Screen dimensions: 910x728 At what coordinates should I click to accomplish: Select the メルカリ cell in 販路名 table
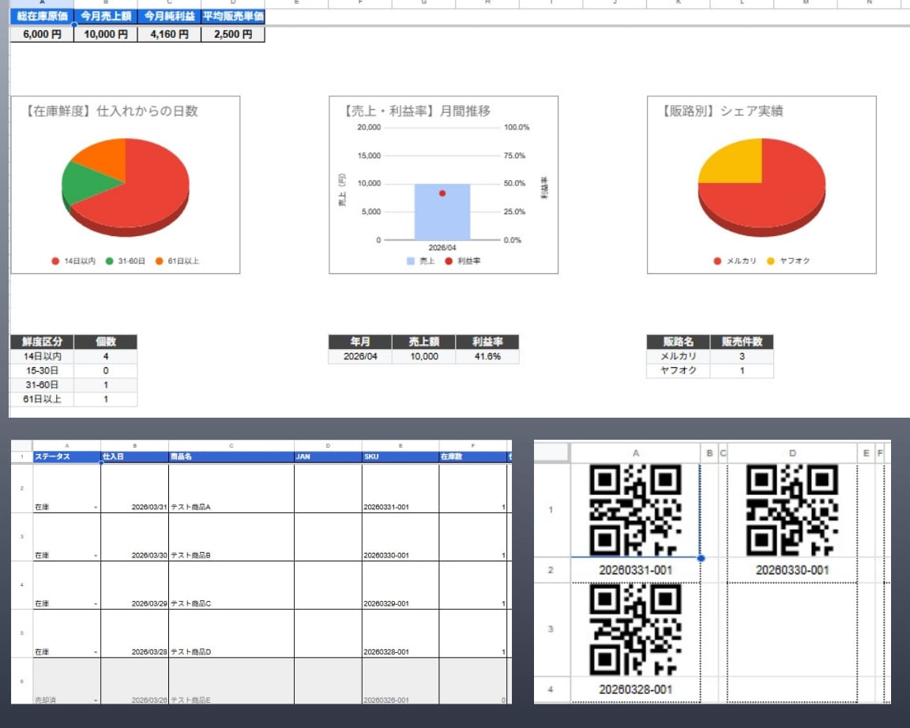pos(678,356)
